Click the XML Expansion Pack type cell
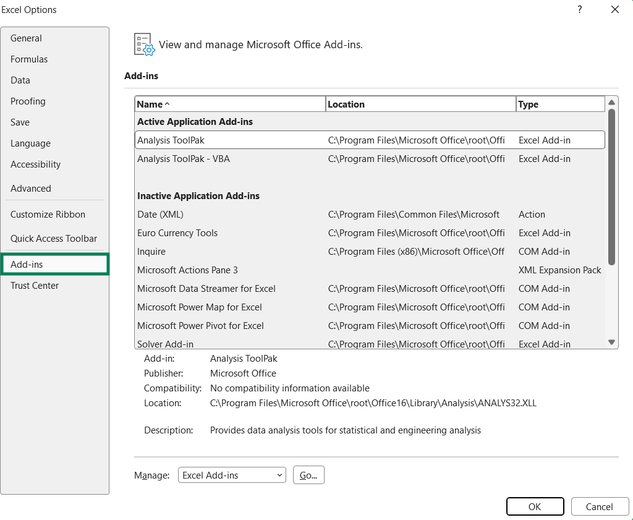The image size is (633, 520). pyautogui.click(x=559, y=270)
